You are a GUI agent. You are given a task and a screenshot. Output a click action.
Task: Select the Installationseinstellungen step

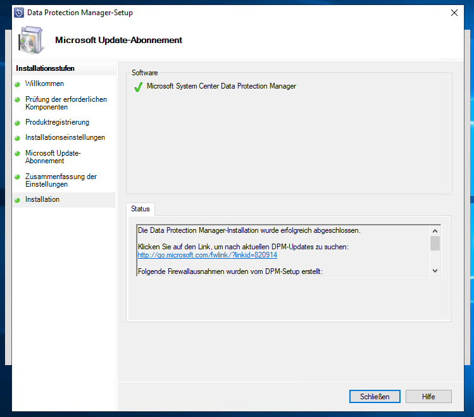pyautogui.click(x=65, y=137)
